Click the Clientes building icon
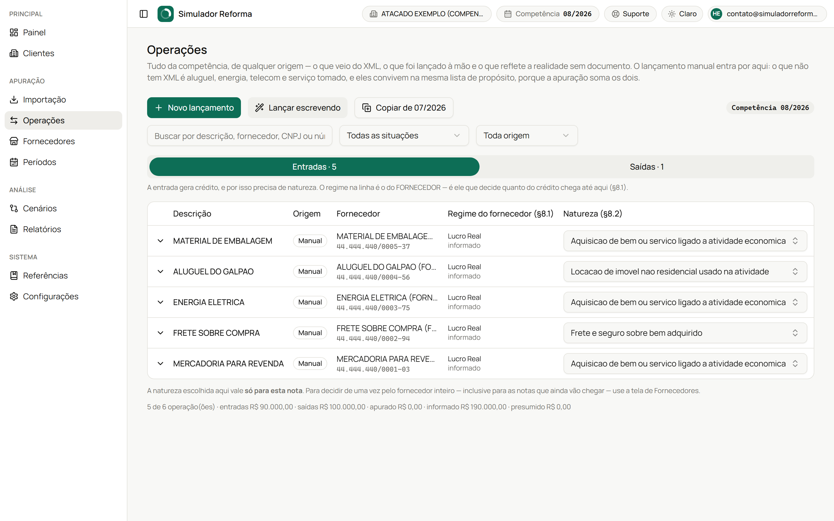Screen dimensions: 834x521 click(x=14, y=54)
